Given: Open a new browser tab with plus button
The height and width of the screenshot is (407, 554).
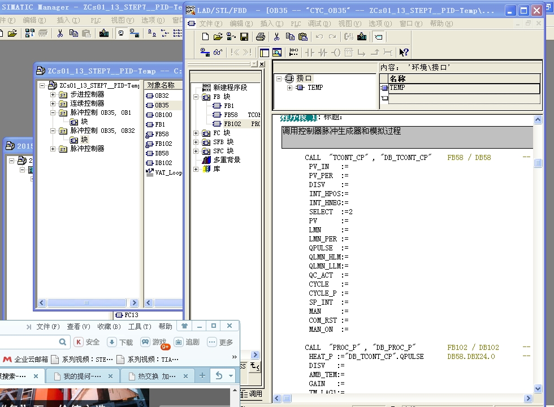Looking at the screenshot, I should [x=202, y=375].
